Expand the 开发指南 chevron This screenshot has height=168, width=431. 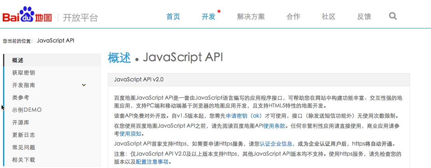pos(84,85)
